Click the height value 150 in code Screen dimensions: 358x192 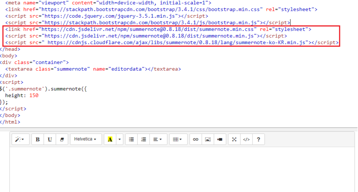[34, 95]
